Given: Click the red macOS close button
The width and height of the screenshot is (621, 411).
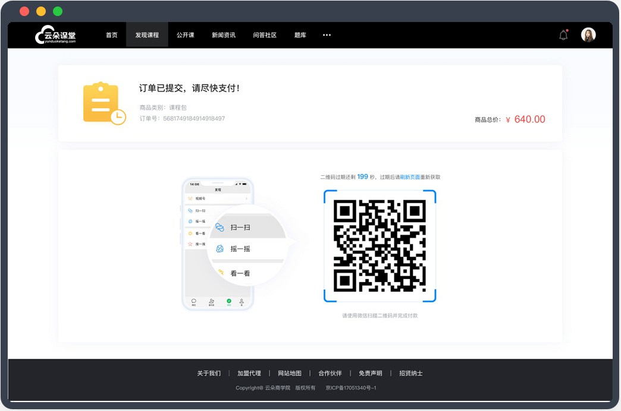Looking at the screenshot, I should [x=24, y=11].
